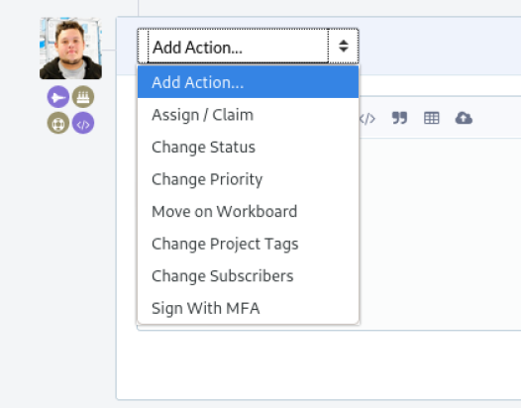Click the lifebuoy badge icon
Screen dimensions: 521x408
(58, 123)
